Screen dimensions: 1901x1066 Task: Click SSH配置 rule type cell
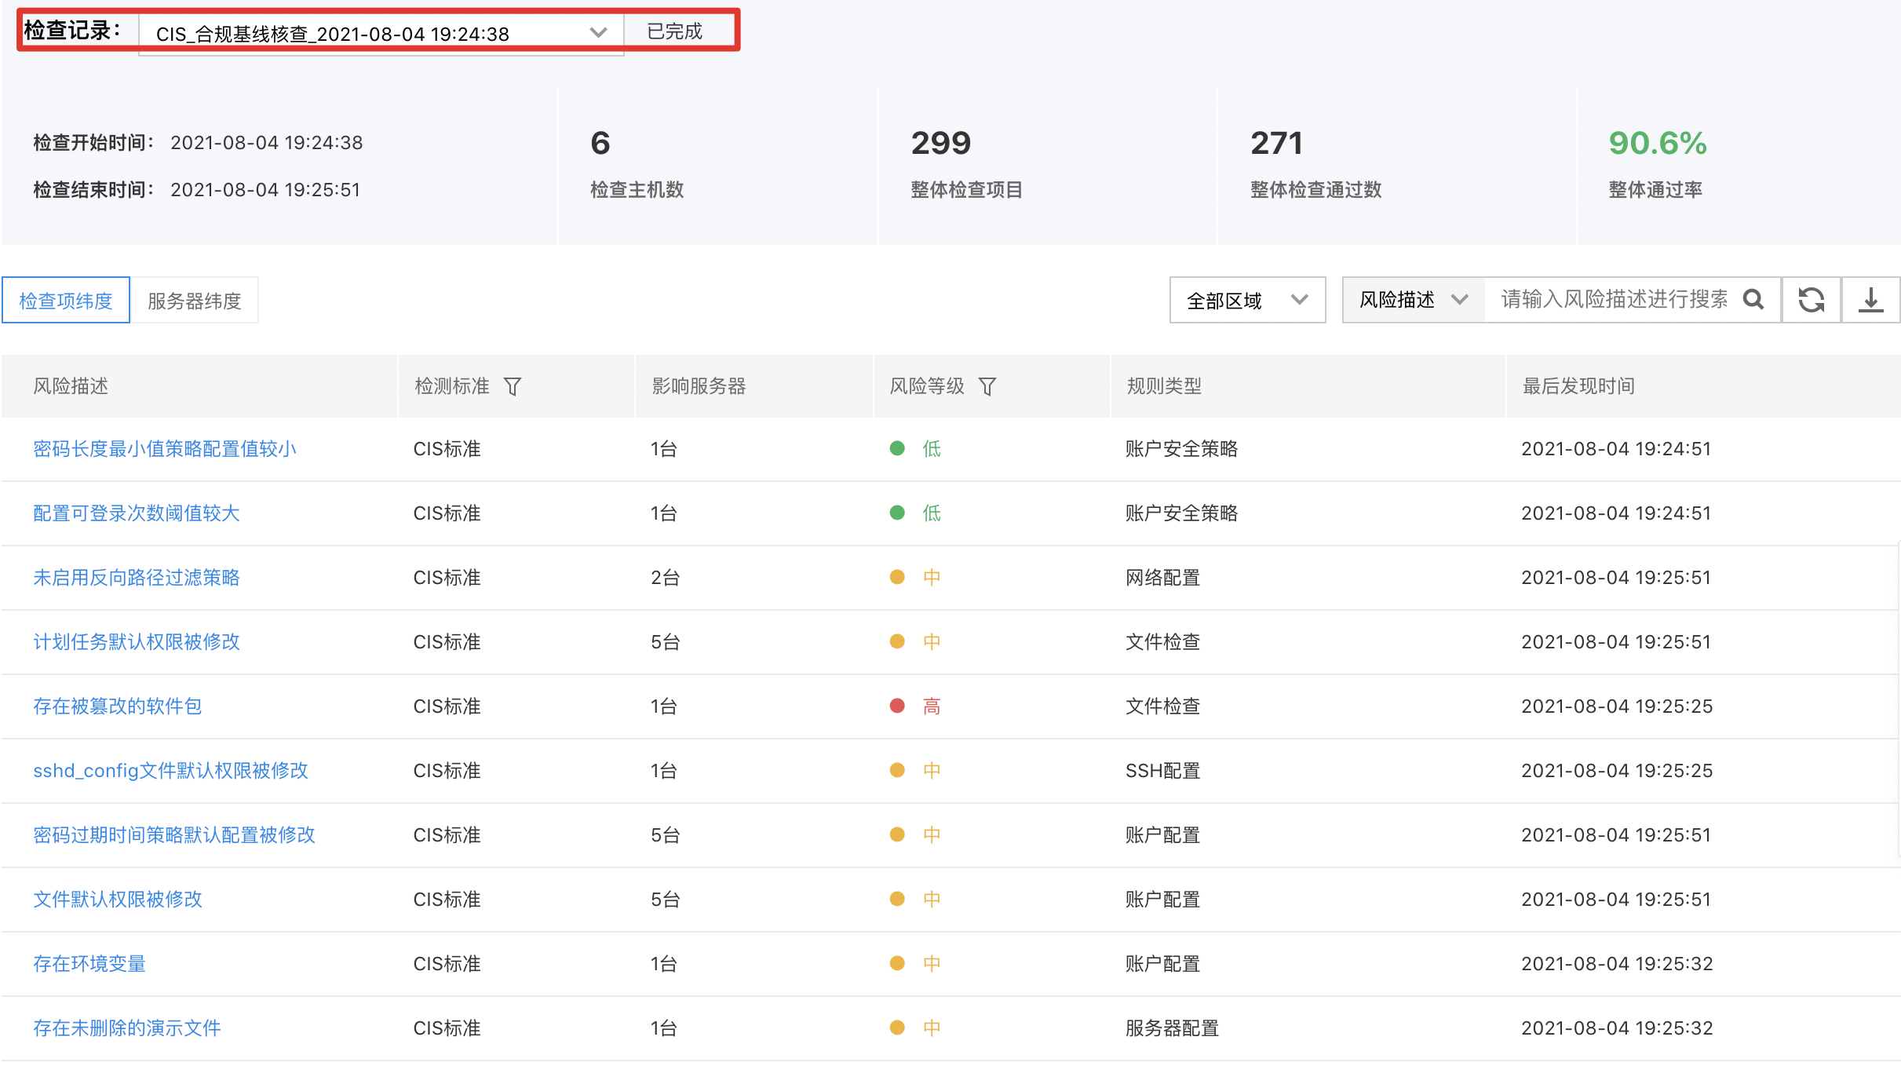click(x=1163, y=771)
